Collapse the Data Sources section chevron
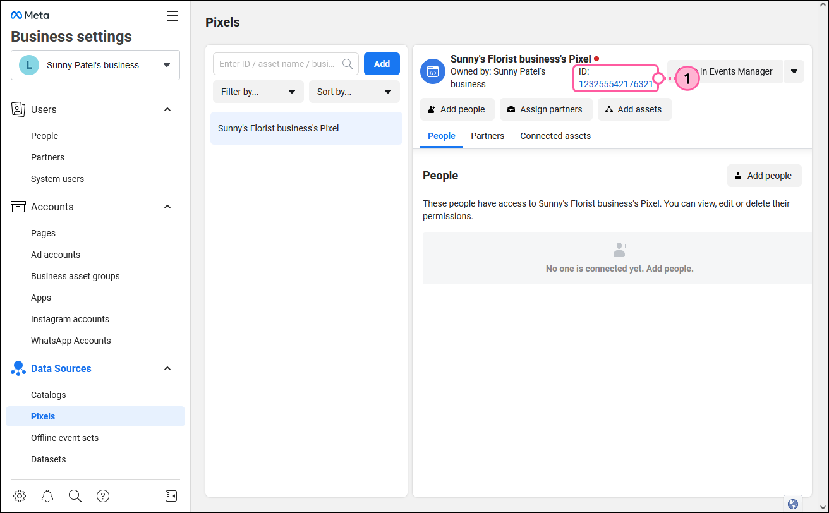This screenshot has height=513, width=829. [x=167, y=368]
